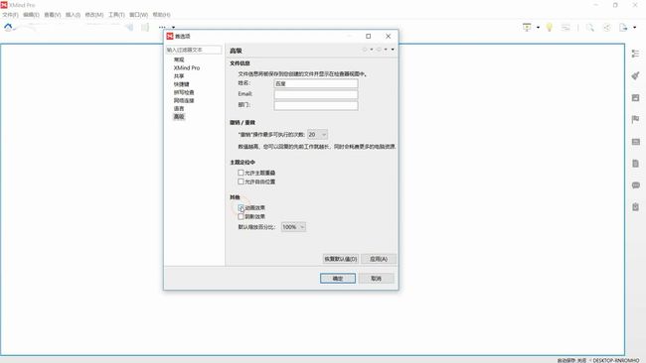Viewport: 646px width, 363px height.
Task: Open the 帮助(H) menu
Action: 161,15
